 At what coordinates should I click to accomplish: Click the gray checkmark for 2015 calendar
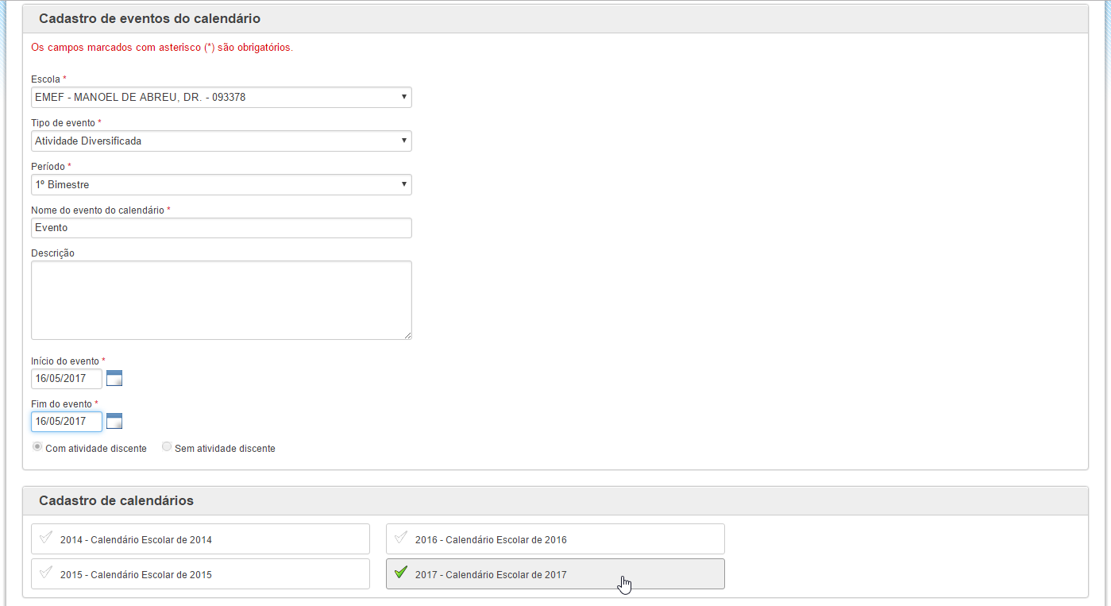point(45,572)
